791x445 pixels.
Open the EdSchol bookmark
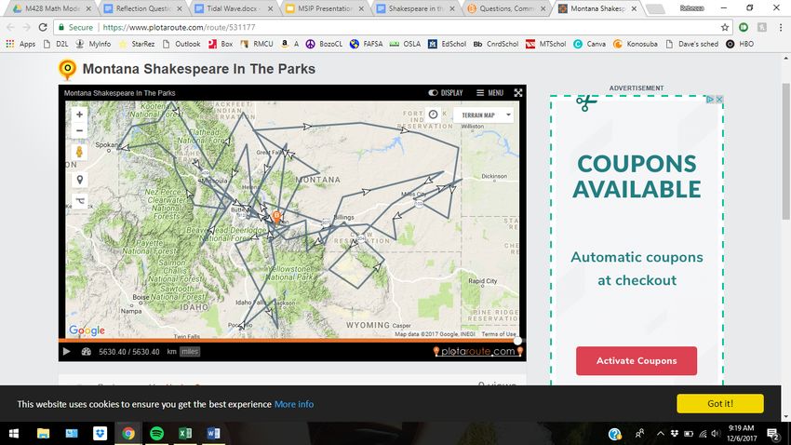coord(448,44)
